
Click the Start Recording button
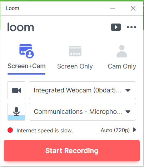tap(72, 151)
